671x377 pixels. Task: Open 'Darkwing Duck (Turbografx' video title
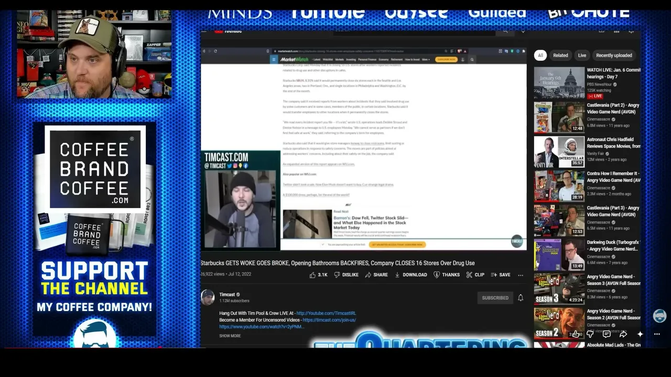(x=614, y=246)
